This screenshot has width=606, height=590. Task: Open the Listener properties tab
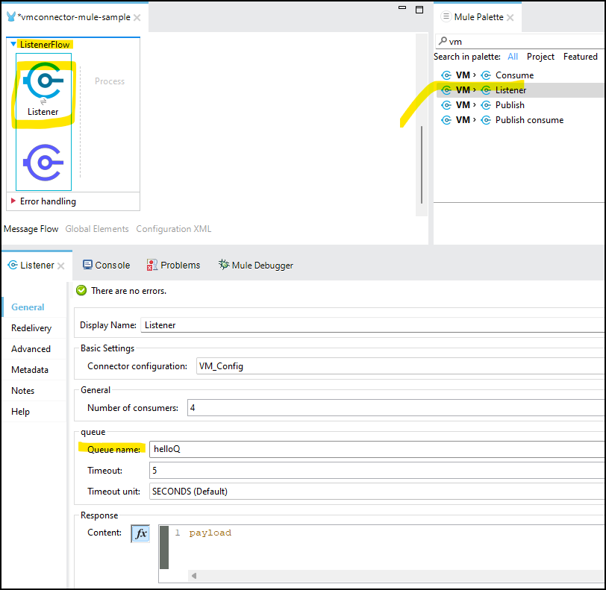pos(37,265)
